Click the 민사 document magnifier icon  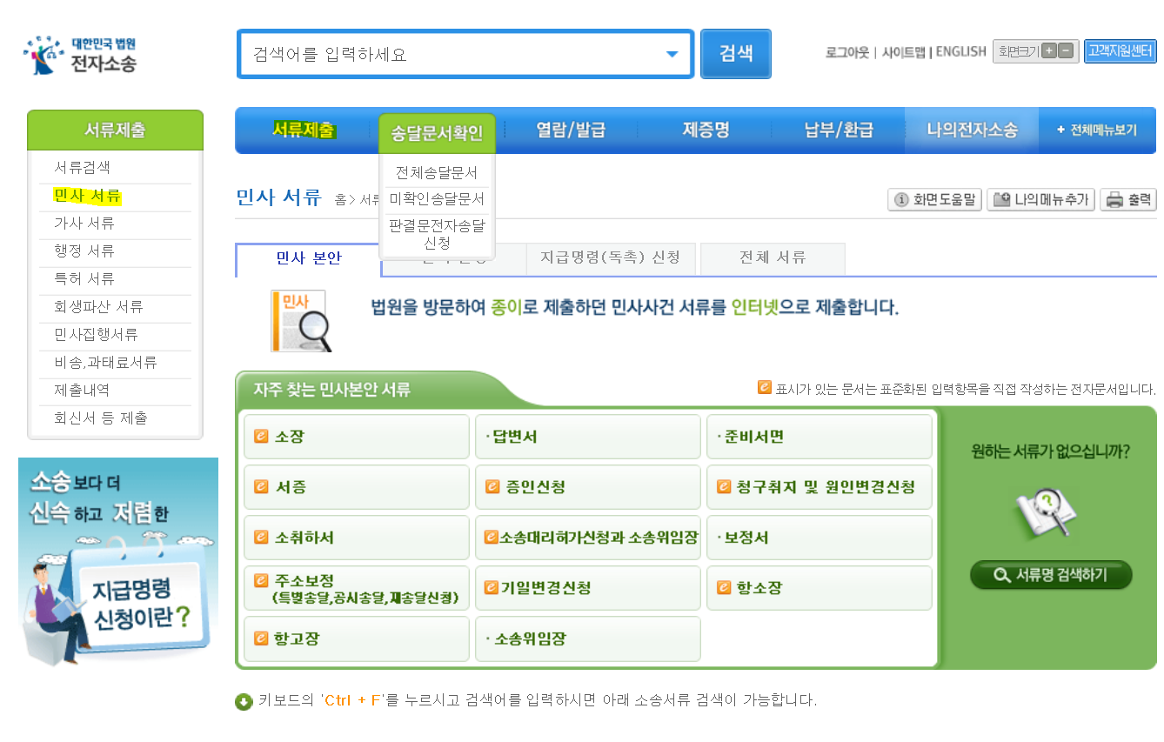[x=302, y=321]
